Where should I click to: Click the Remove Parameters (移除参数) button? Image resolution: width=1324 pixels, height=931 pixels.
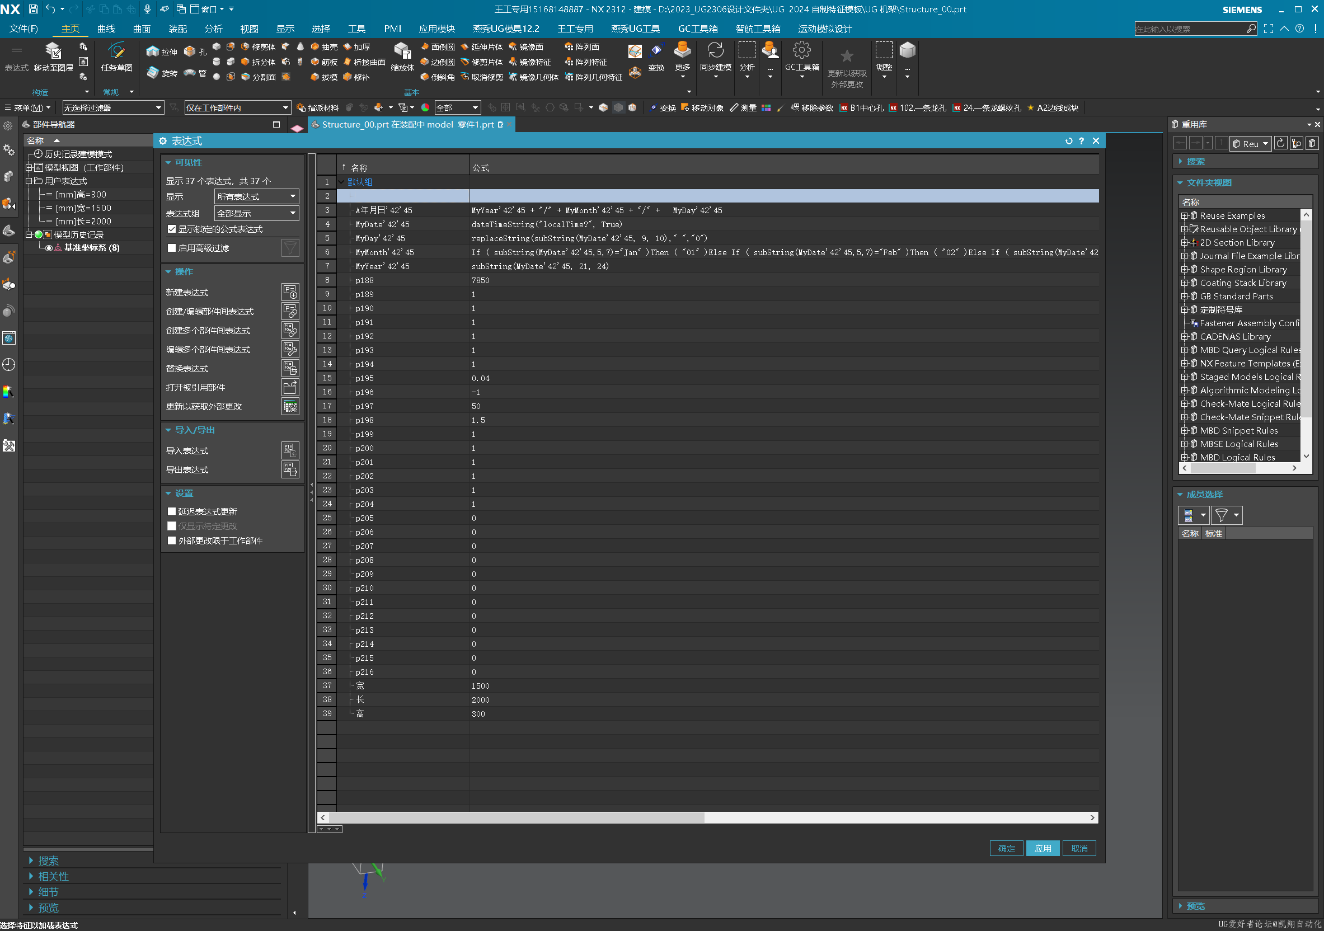point(812,108)
